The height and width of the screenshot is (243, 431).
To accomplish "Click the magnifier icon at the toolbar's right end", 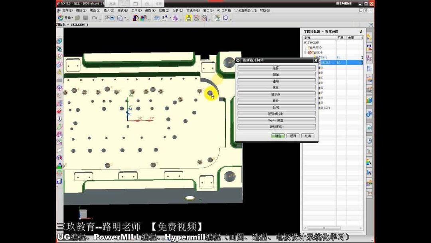I will (x=225, y=18).
